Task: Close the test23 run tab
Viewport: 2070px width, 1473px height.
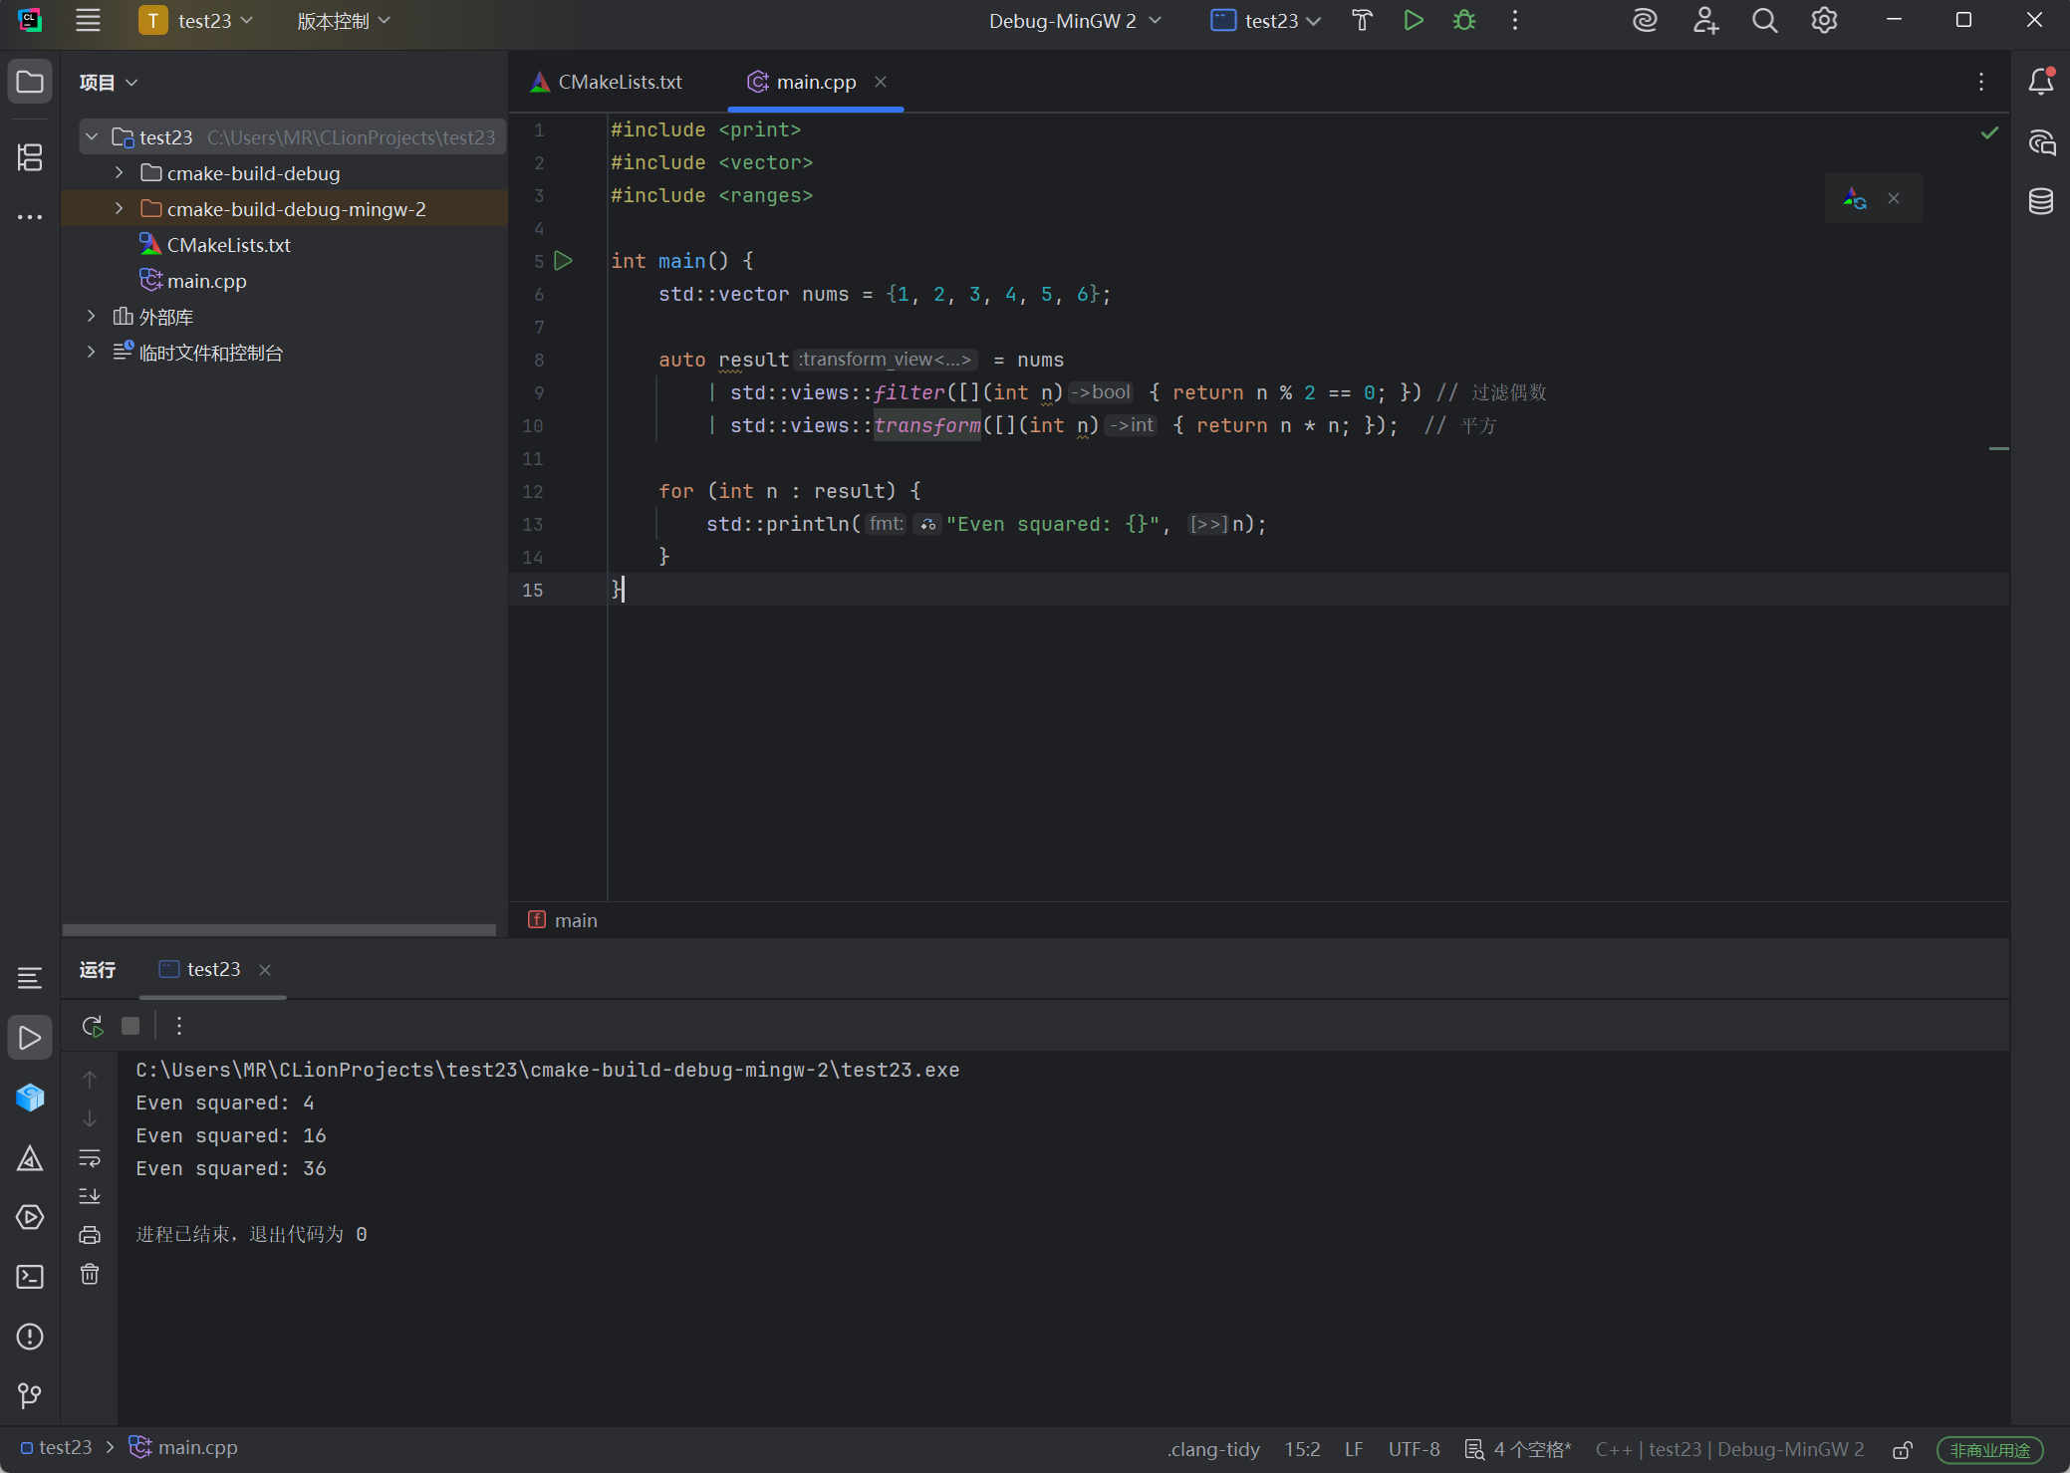Action: tap(265, 970)
